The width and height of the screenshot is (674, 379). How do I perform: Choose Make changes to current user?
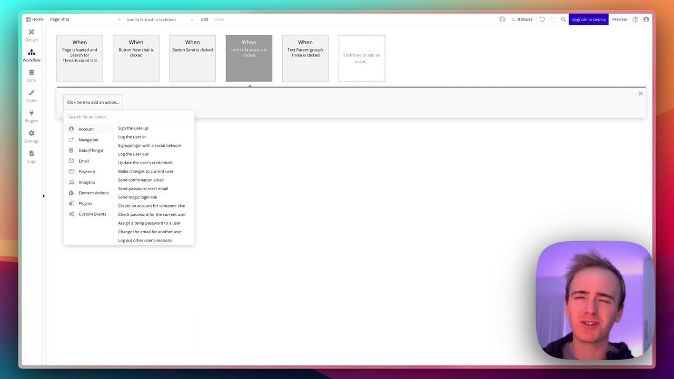click(x=146, y=171)
